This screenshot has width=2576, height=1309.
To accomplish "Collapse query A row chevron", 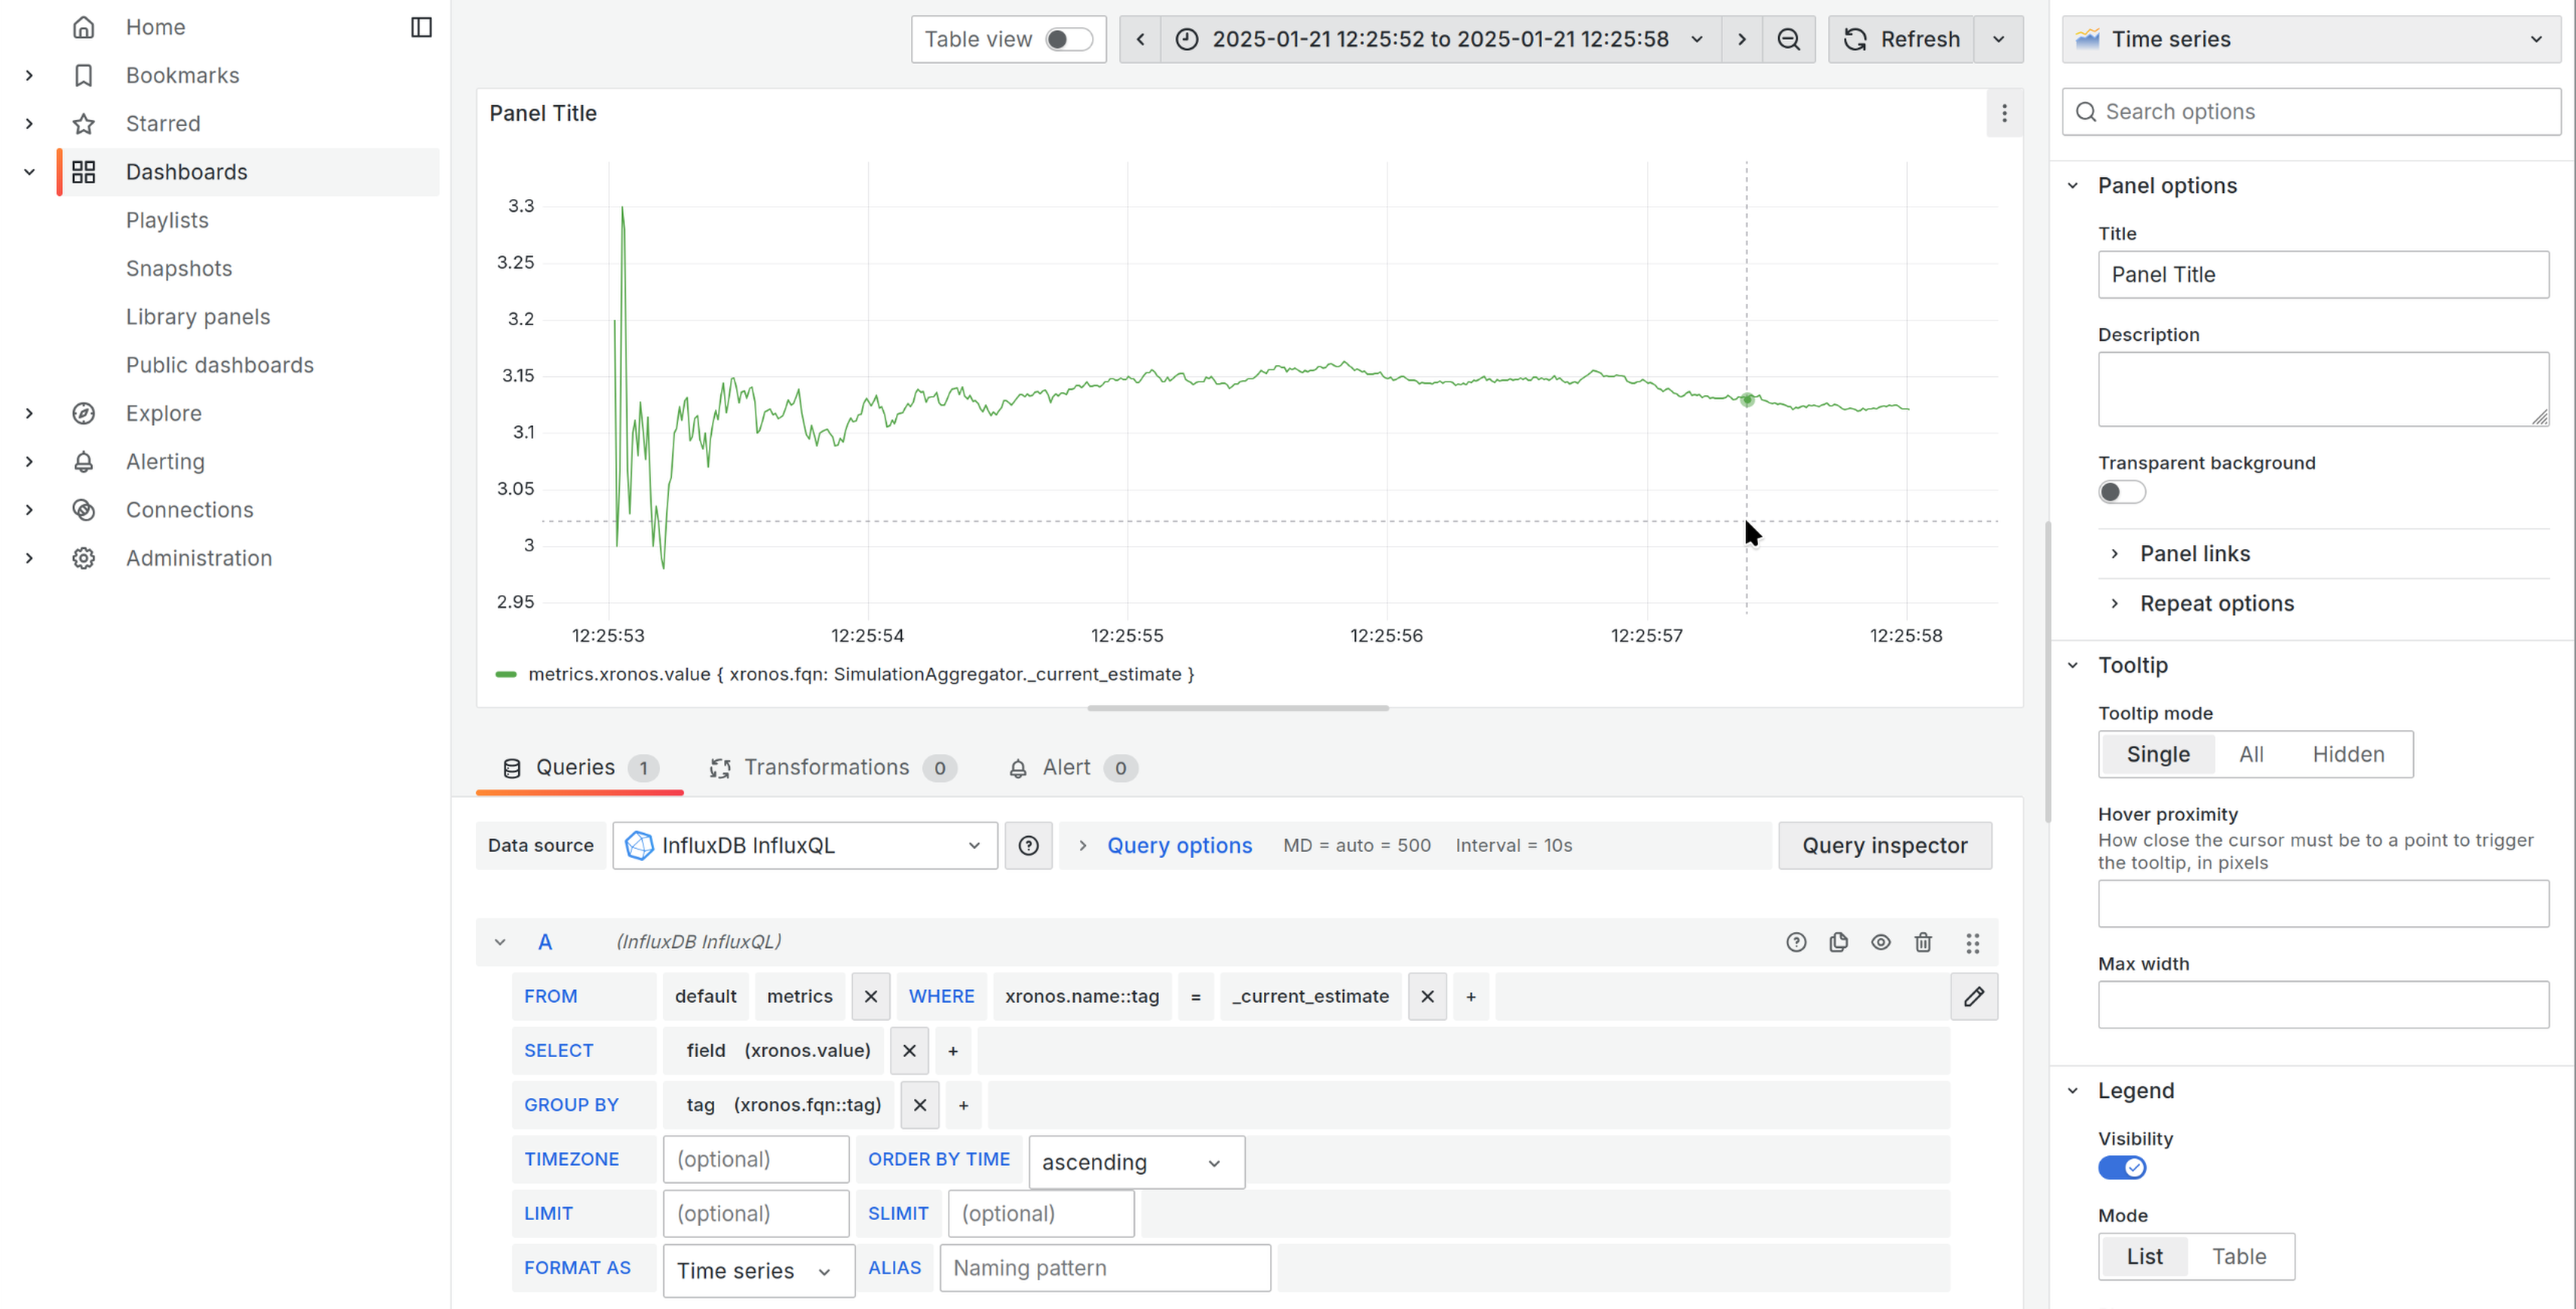I will (500, 942).
